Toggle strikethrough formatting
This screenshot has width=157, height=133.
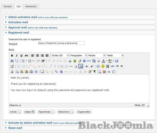(x=26, y=56)
